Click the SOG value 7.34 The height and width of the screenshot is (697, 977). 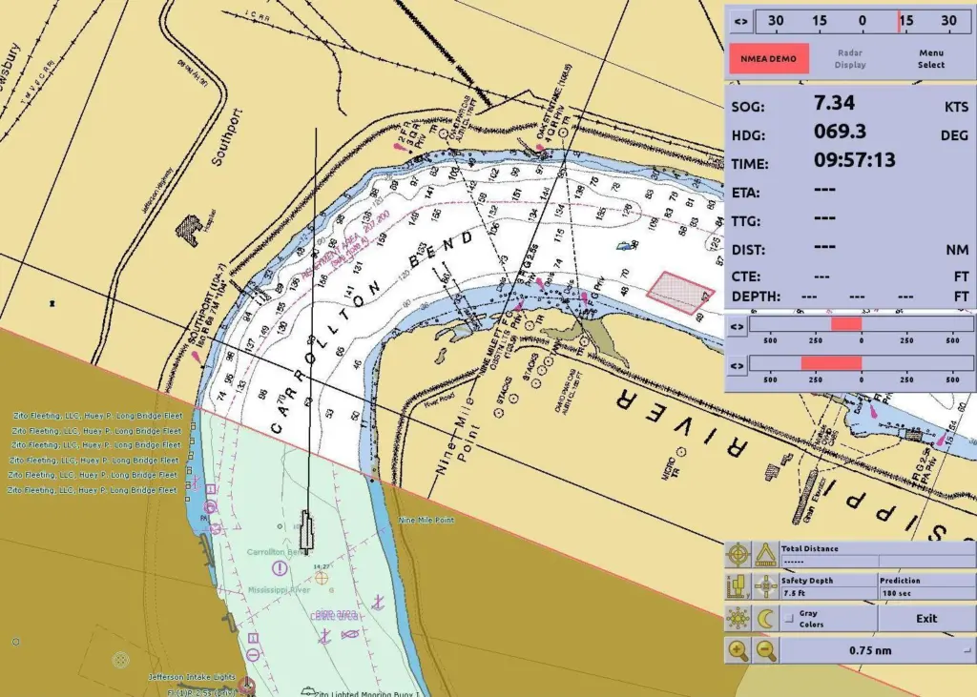tap(834, 103)
